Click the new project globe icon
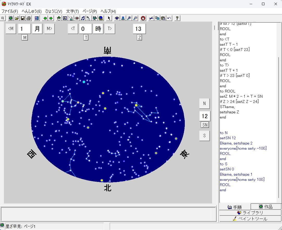Viewport: 282px width, 230px height. pyautogui.click(x=11, y=18)
